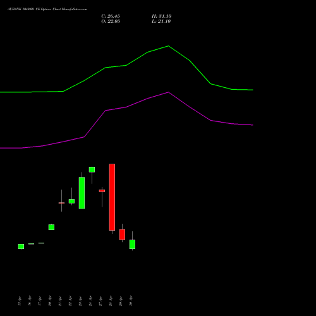Click the last green candle on 30 Apr

coord(132,245)
